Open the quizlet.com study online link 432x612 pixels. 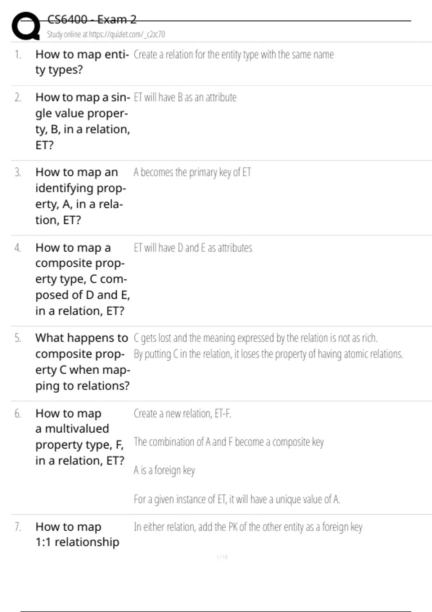(105, 35)
